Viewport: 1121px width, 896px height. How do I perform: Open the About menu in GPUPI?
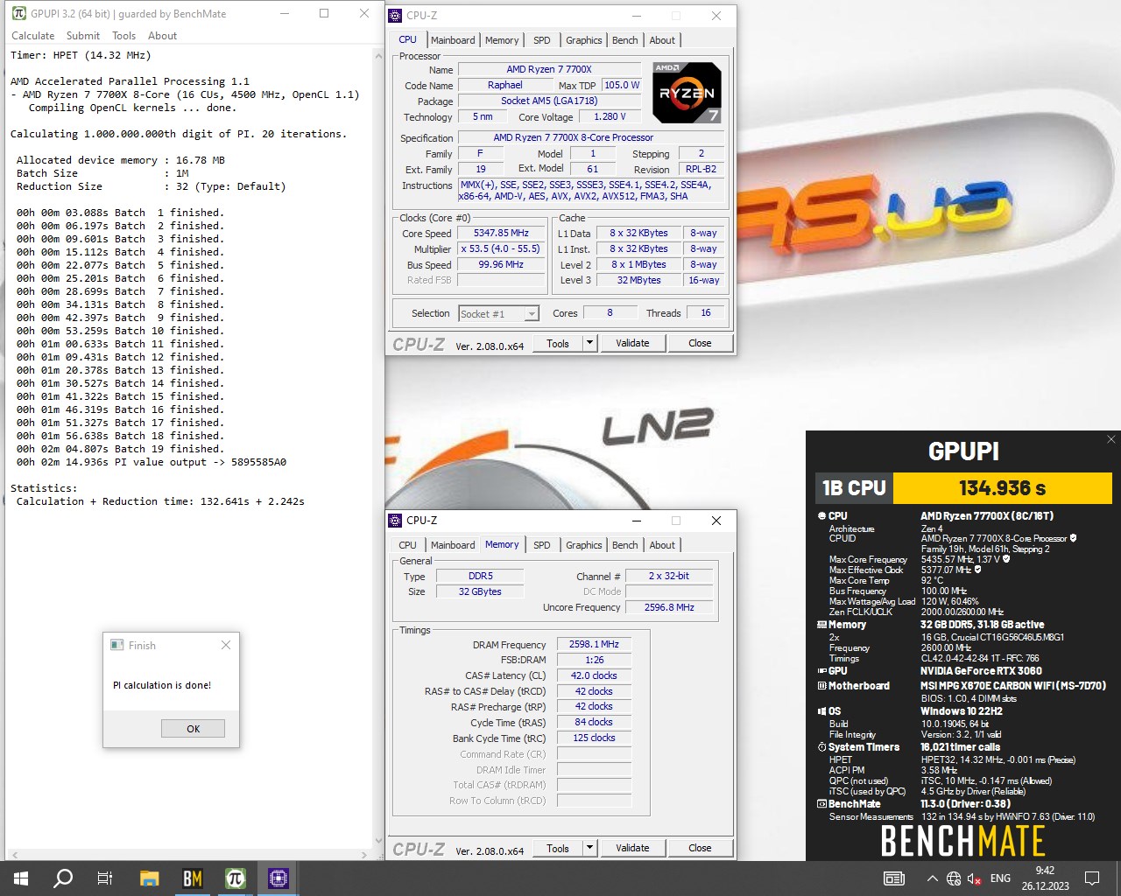[162, 36]
